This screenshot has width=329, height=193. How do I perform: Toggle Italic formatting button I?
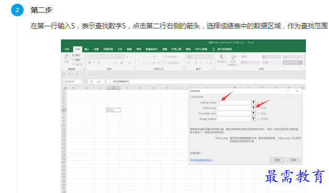94,63
